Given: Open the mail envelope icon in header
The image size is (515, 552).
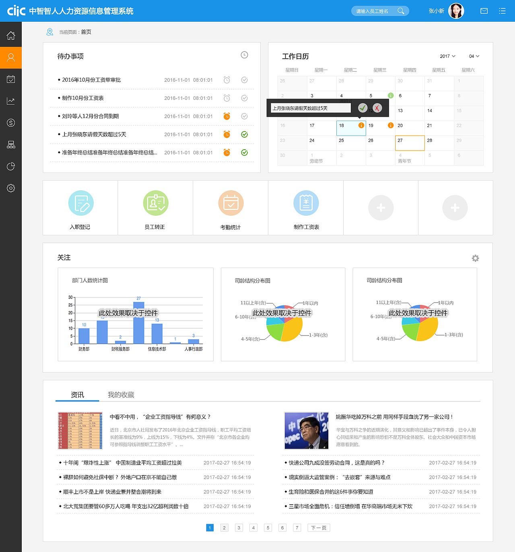Looking at the screenshot, I should point(484,11).
